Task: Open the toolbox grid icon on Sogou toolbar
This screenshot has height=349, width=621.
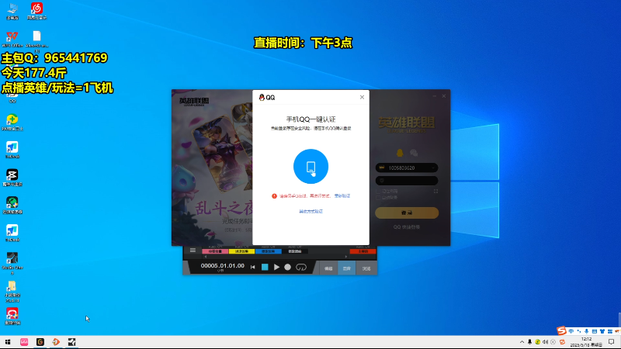Action: (x=610, y=331)
